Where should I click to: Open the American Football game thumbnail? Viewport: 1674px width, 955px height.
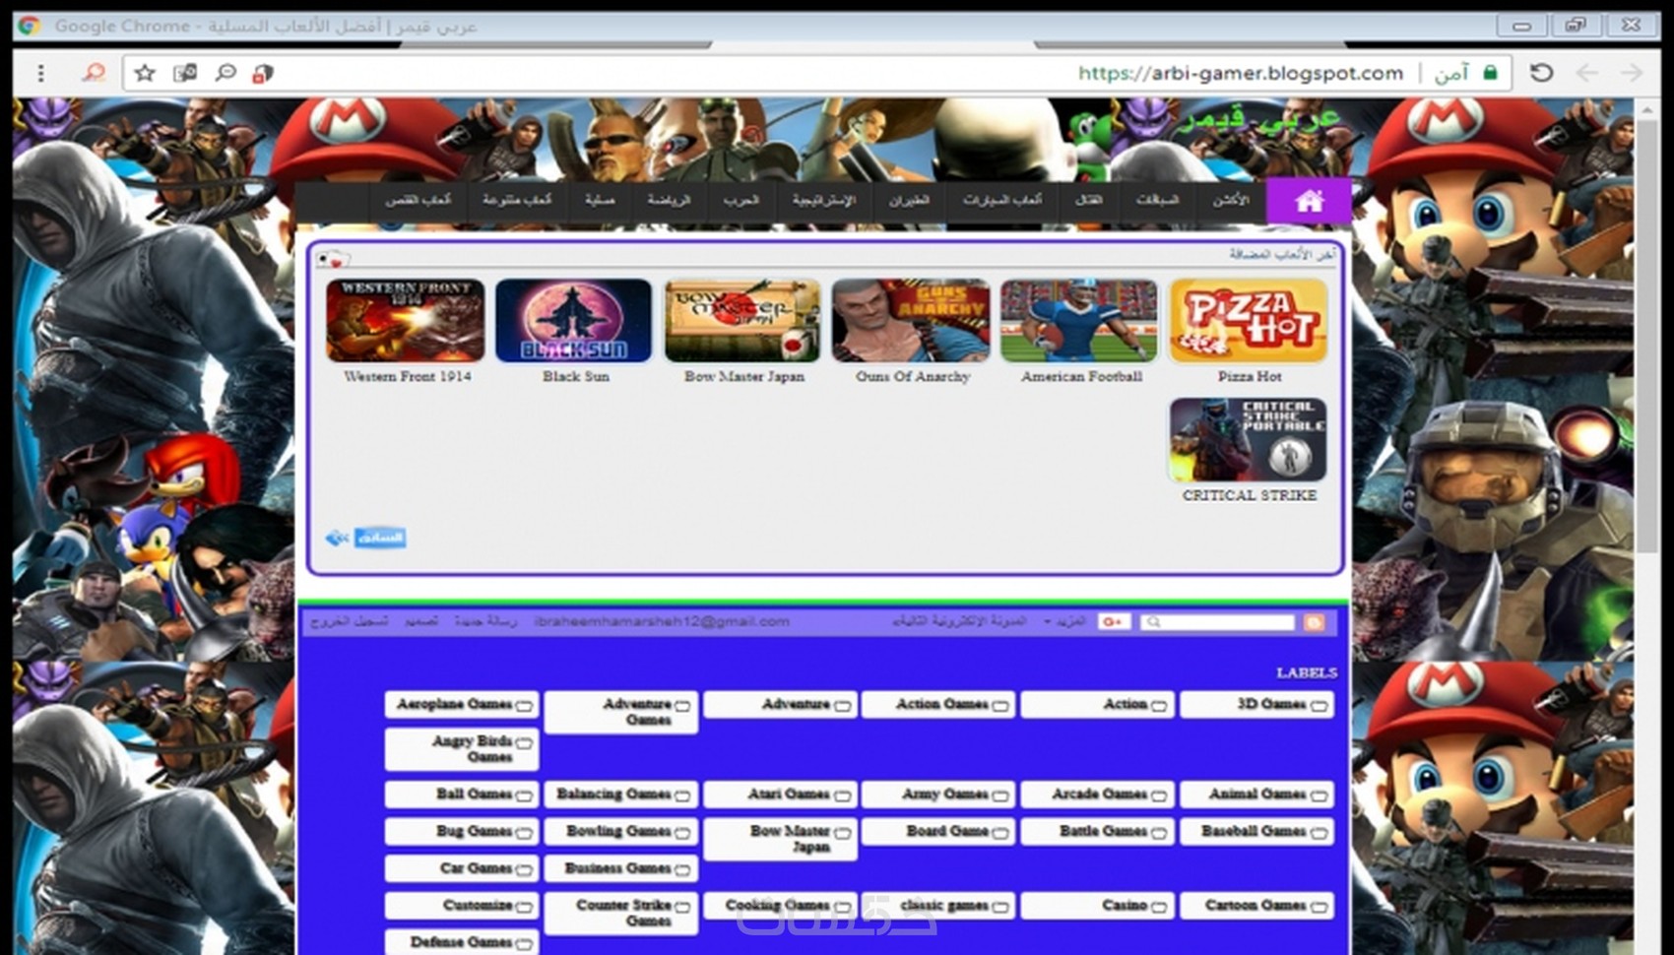[1080, 320]
